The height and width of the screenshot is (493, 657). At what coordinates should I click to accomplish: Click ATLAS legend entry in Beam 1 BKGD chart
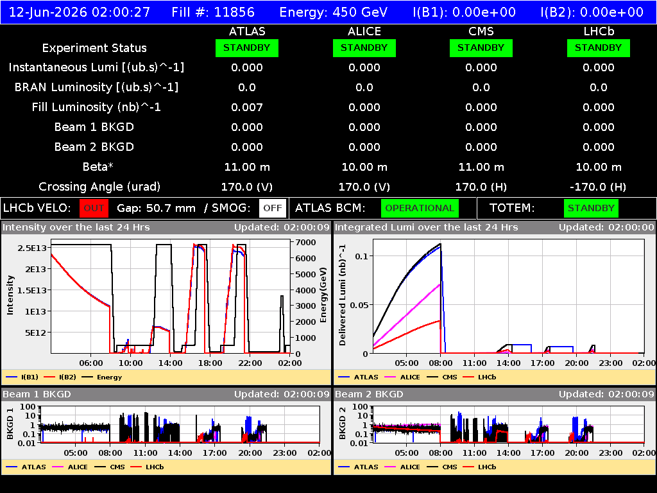click(26, 467)
